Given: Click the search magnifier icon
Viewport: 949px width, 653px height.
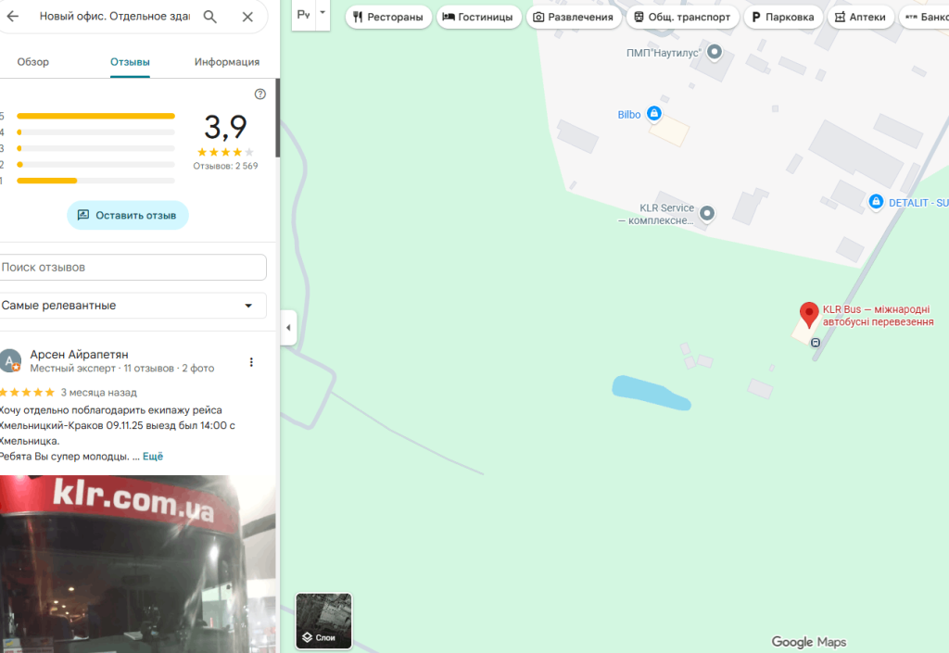Looking at the screenshot, I should coord(210,17).
